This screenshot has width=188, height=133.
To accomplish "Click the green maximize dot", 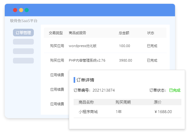I will (x=27, y=10).
